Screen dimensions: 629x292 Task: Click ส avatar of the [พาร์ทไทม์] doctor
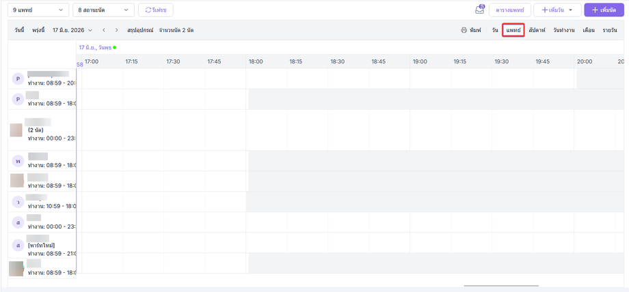[18, 245]
